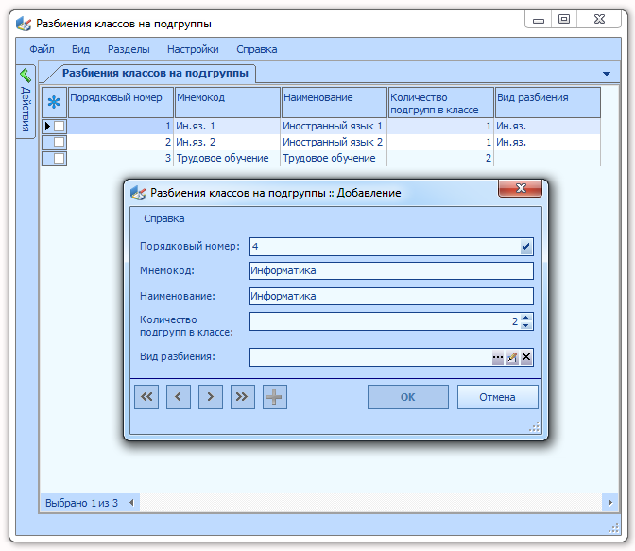635x551 pixels.
Task: Open the Справка menu in the dialog
Action: pos(164,218)
